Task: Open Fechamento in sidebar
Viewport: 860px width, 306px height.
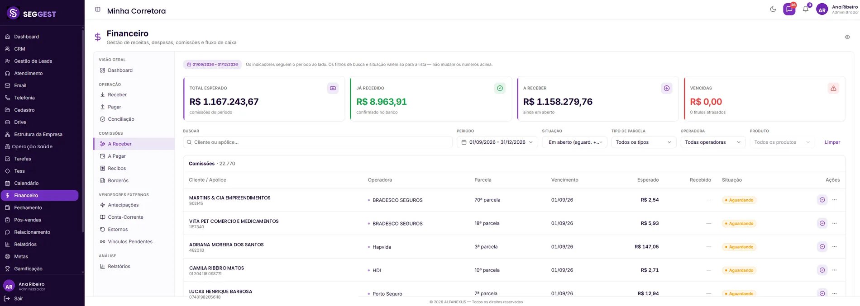Action: click(40, 207)
